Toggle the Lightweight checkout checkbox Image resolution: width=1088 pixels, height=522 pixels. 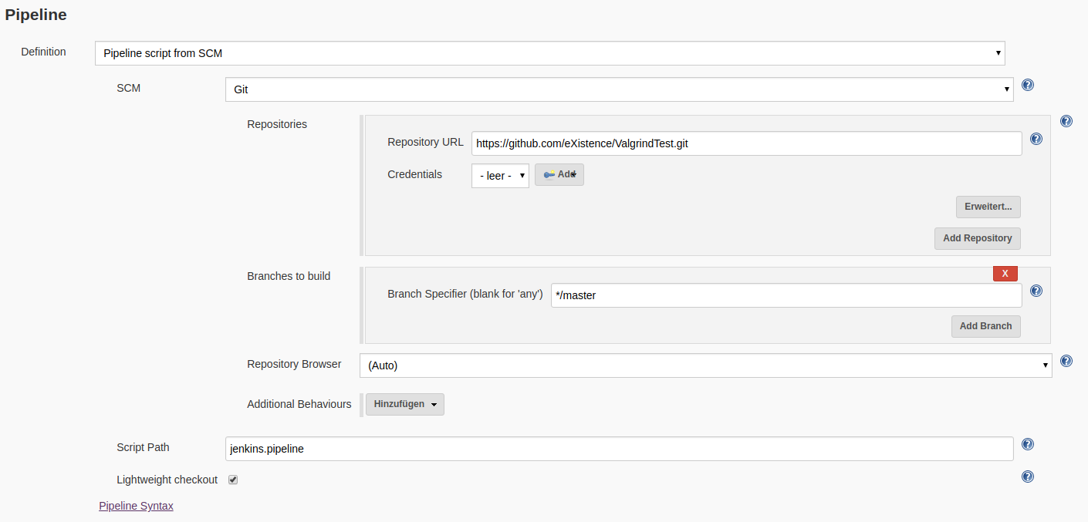point(233,480)
